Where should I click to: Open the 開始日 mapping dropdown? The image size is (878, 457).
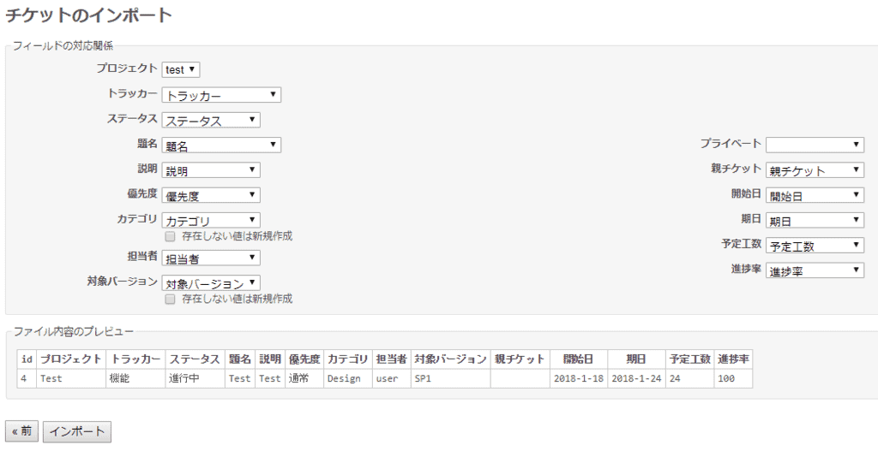tap(815, 195)
